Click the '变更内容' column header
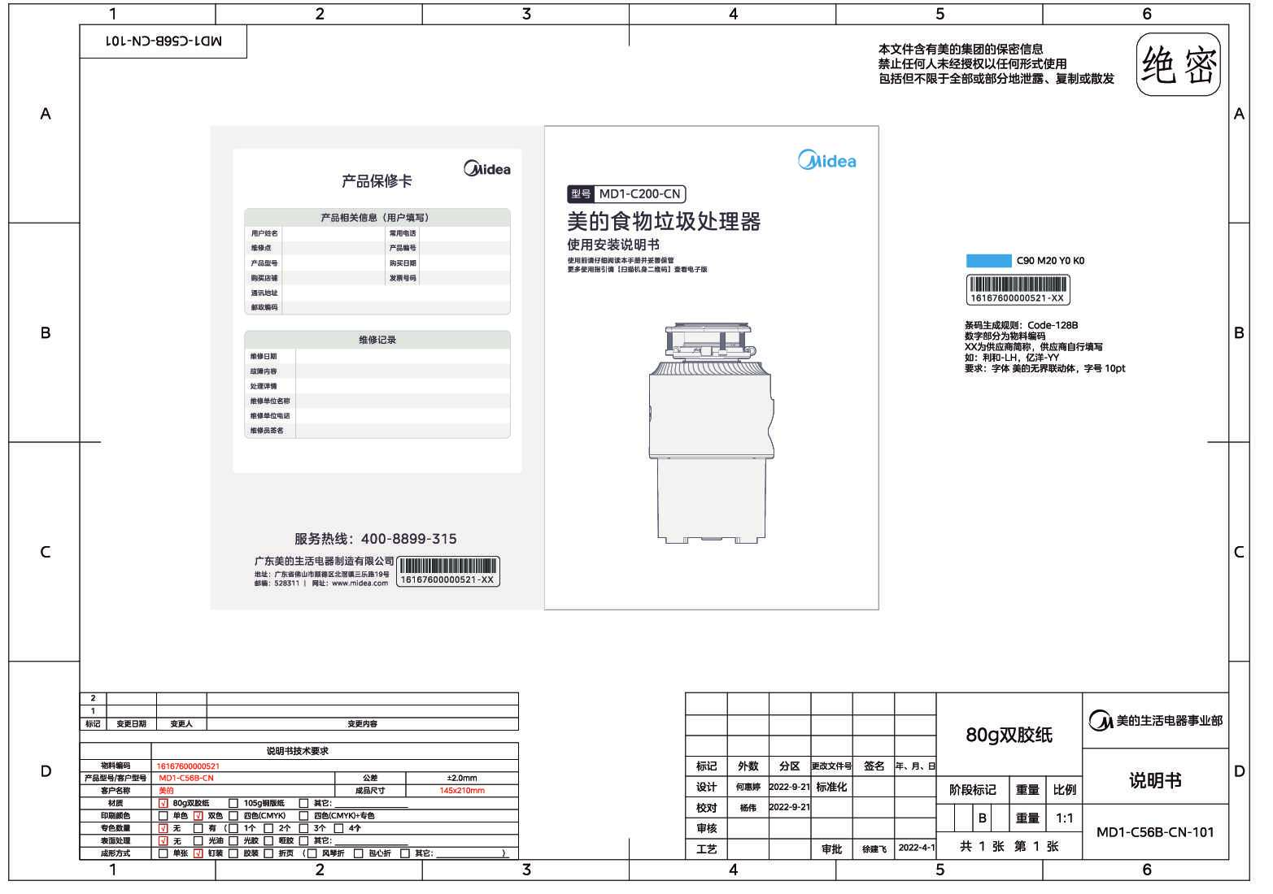Image resolution: width=1273 pixels, height=894 pixels. tap(362, 724)
